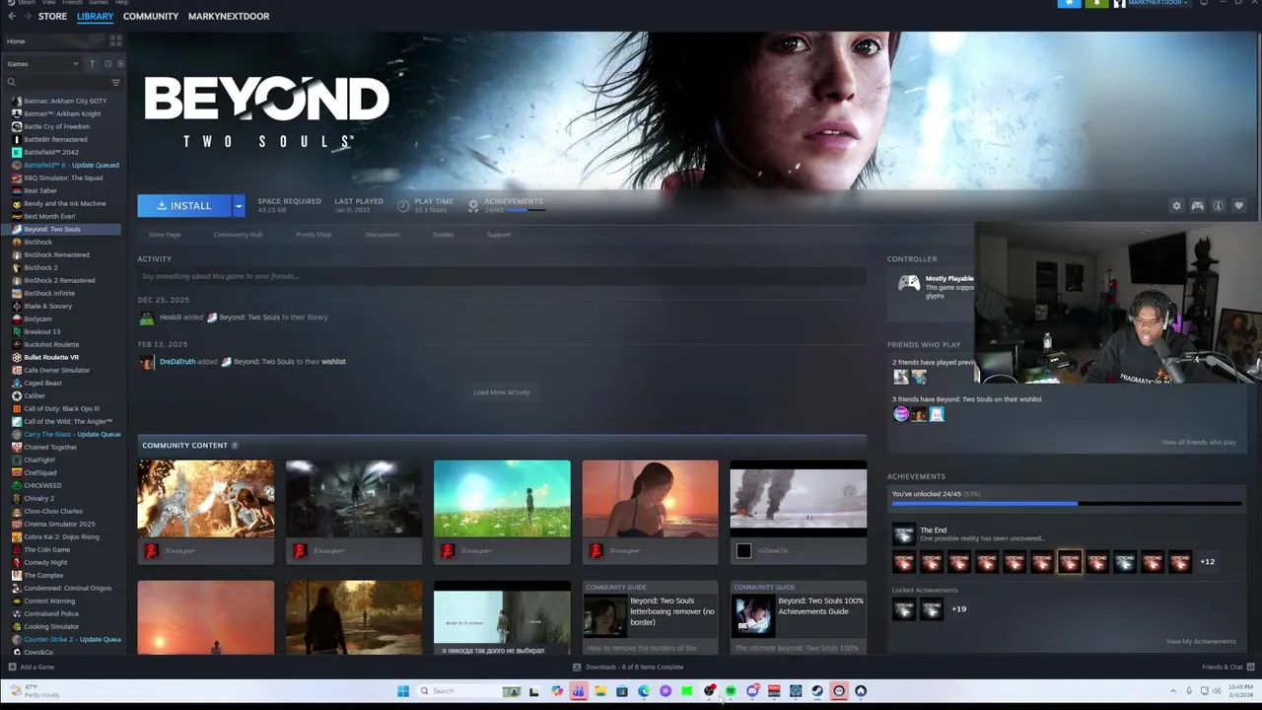1262x710 pixels.
Task: Open controller layout icon
Action: click(x=1197, y=206)
